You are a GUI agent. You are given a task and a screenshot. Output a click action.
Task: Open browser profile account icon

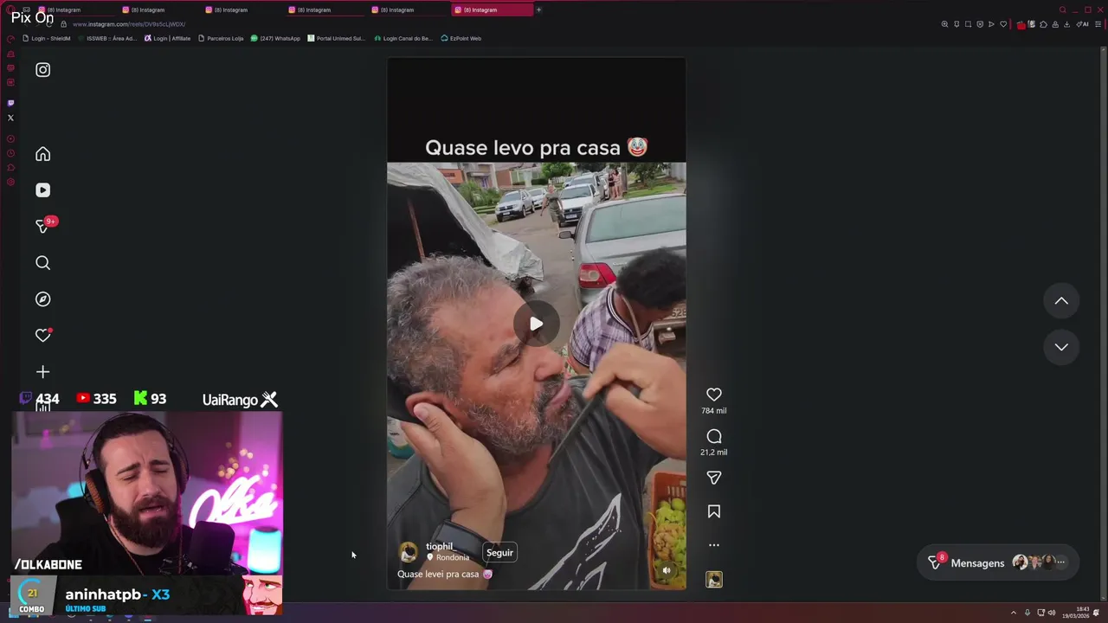click(x=1055, y=24)
